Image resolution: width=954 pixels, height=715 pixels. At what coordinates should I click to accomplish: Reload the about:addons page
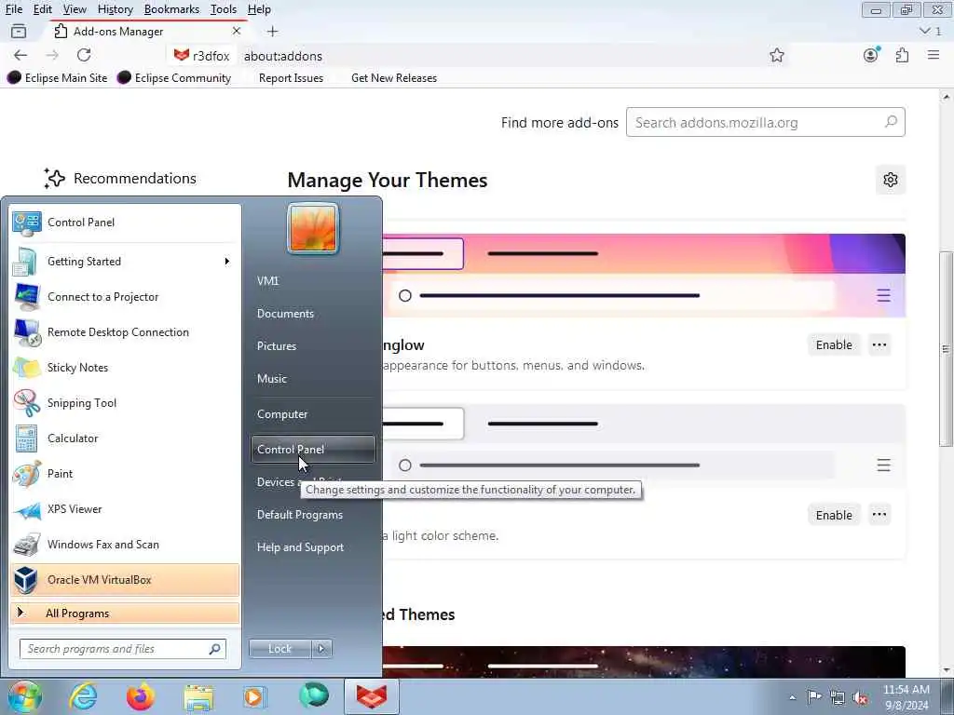point(84,55)
